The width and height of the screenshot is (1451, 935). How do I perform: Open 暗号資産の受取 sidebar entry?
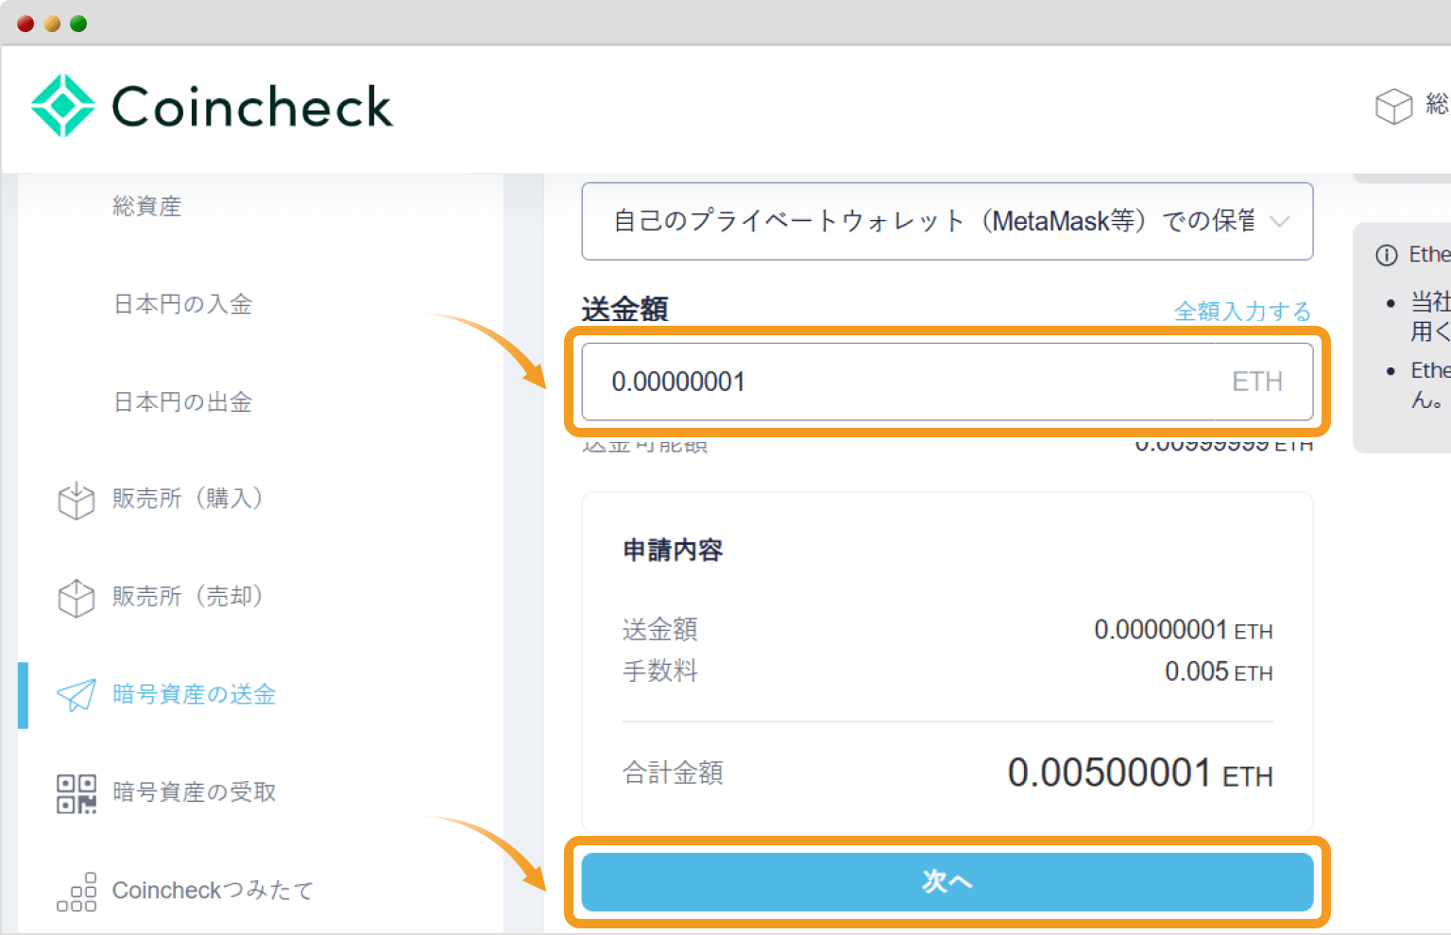pos(194,792)
